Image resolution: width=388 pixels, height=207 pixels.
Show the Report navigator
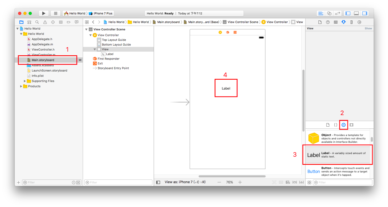(76, 22)
